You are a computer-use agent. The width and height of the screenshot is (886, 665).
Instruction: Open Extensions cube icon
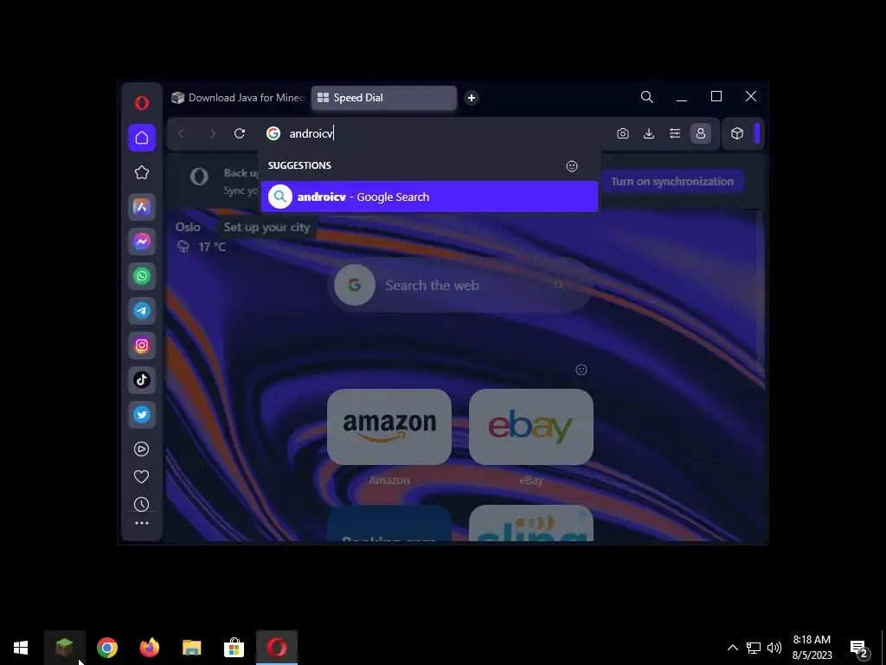click(x=737, y=133)
